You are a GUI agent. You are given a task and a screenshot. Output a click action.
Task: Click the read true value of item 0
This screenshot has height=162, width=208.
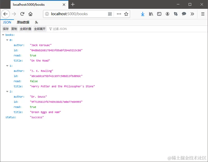[33, 56]
